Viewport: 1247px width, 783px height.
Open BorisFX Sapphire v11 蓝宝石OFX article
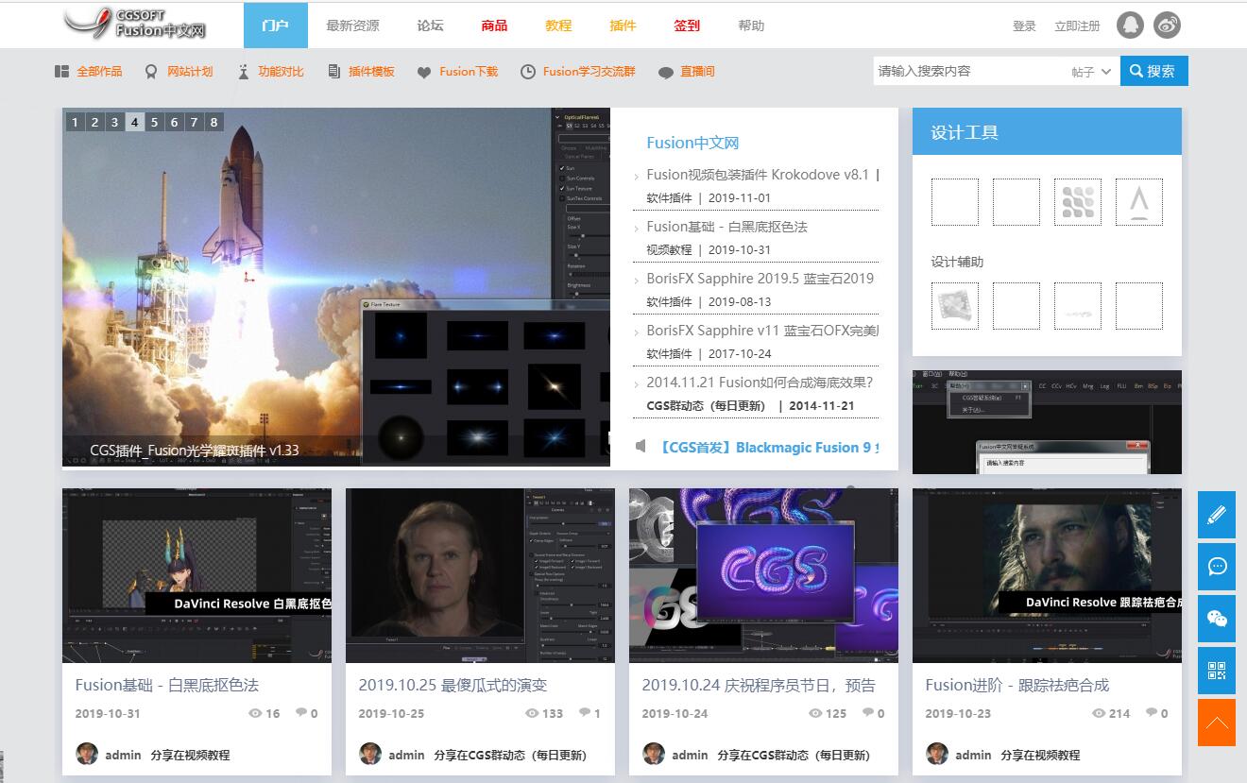point(762,331)
